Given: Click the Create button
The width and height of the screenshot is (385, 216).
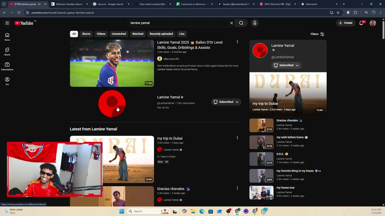Looking at the screenshot, I should click(345, 23).
